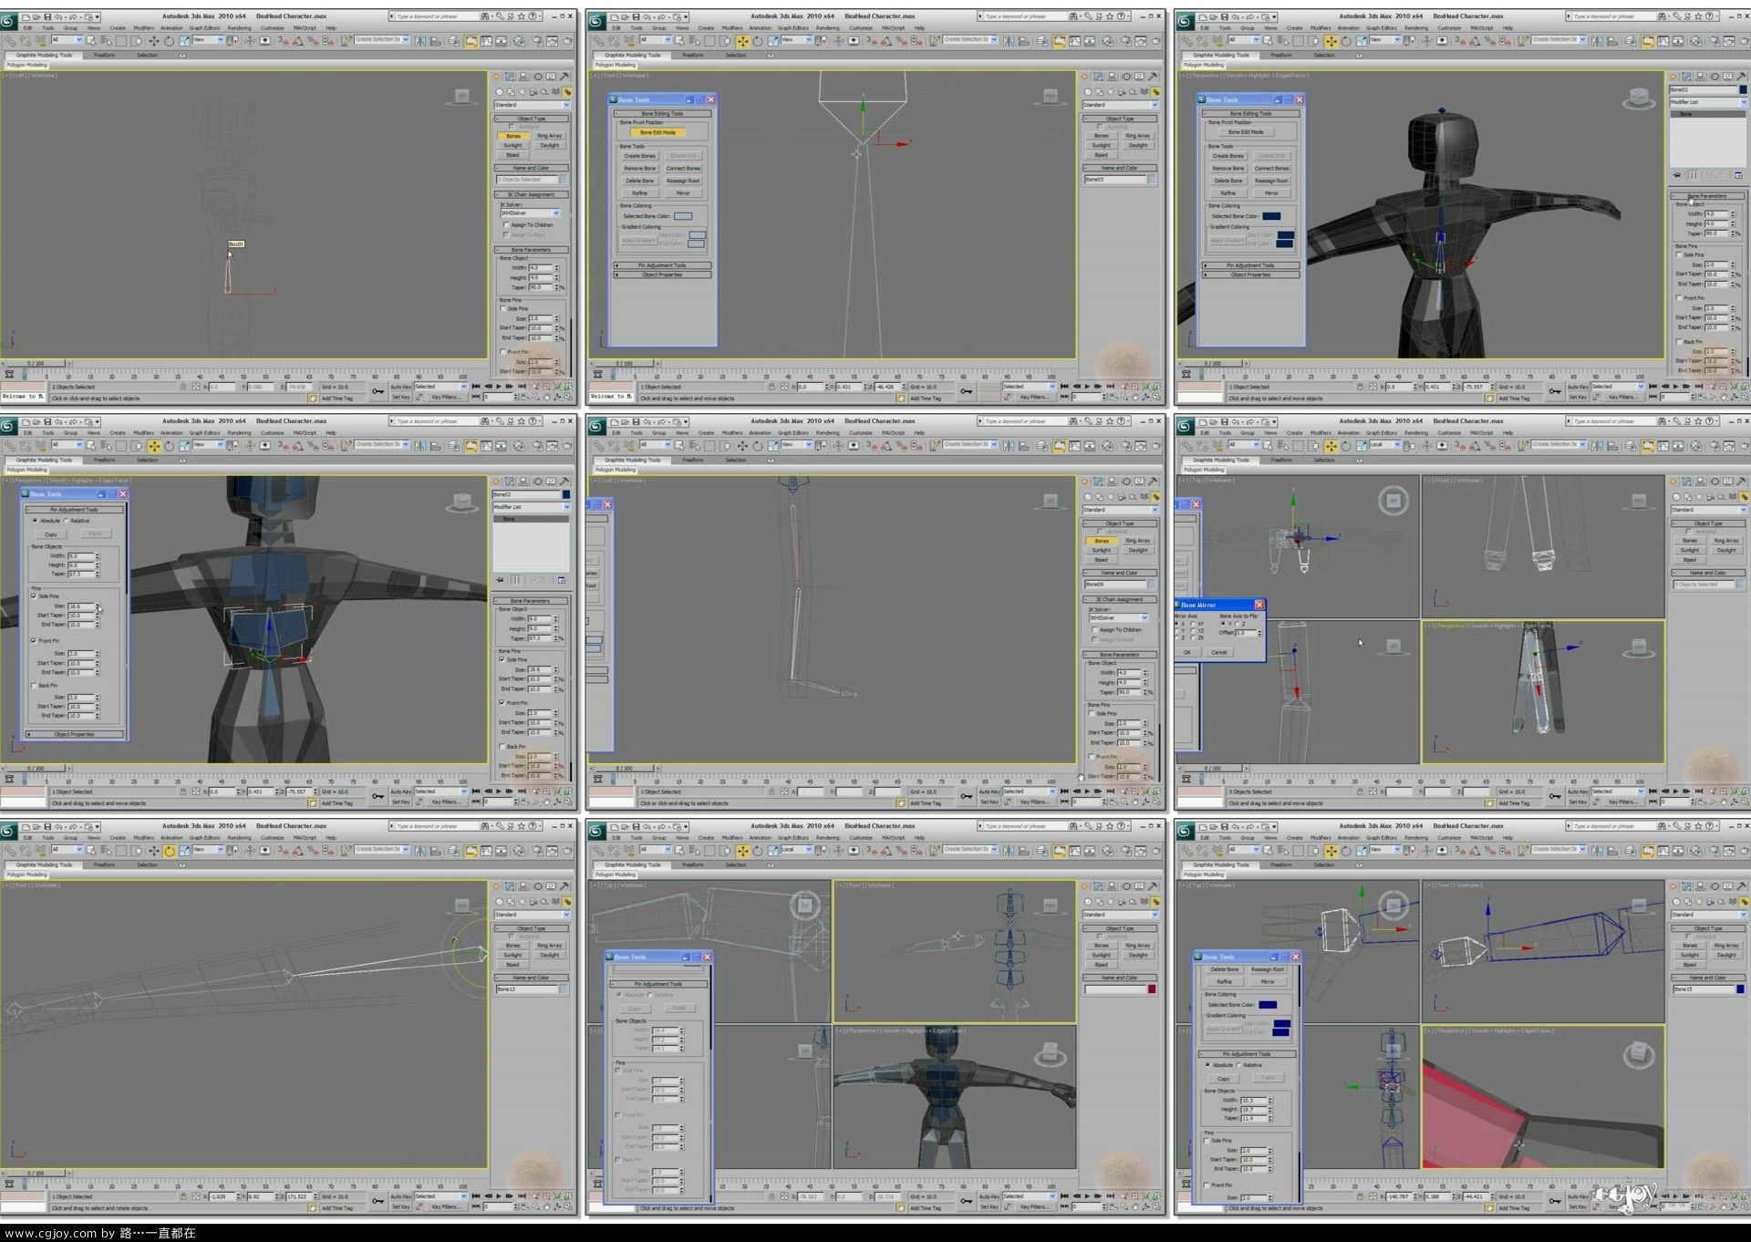This screenshot has width=1751, height=1242.
Task: Click the Systems category icon in top-middle command panel
Action: tap(1155, 92)
